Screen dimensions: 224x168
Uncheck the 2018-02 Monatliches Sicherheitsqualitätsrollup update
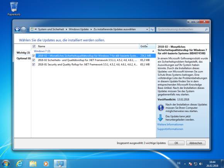coord(34,56)
